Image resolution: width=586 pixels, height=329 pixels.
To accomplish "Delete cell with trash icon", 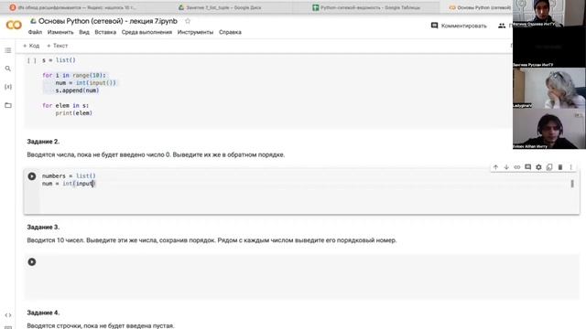I will point(560,167).
